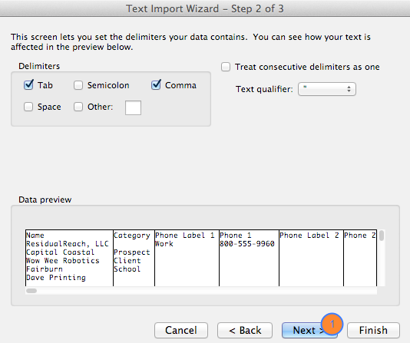Tick the Other delimiter checkbox
410x343 pixels.
coord(78,107)
